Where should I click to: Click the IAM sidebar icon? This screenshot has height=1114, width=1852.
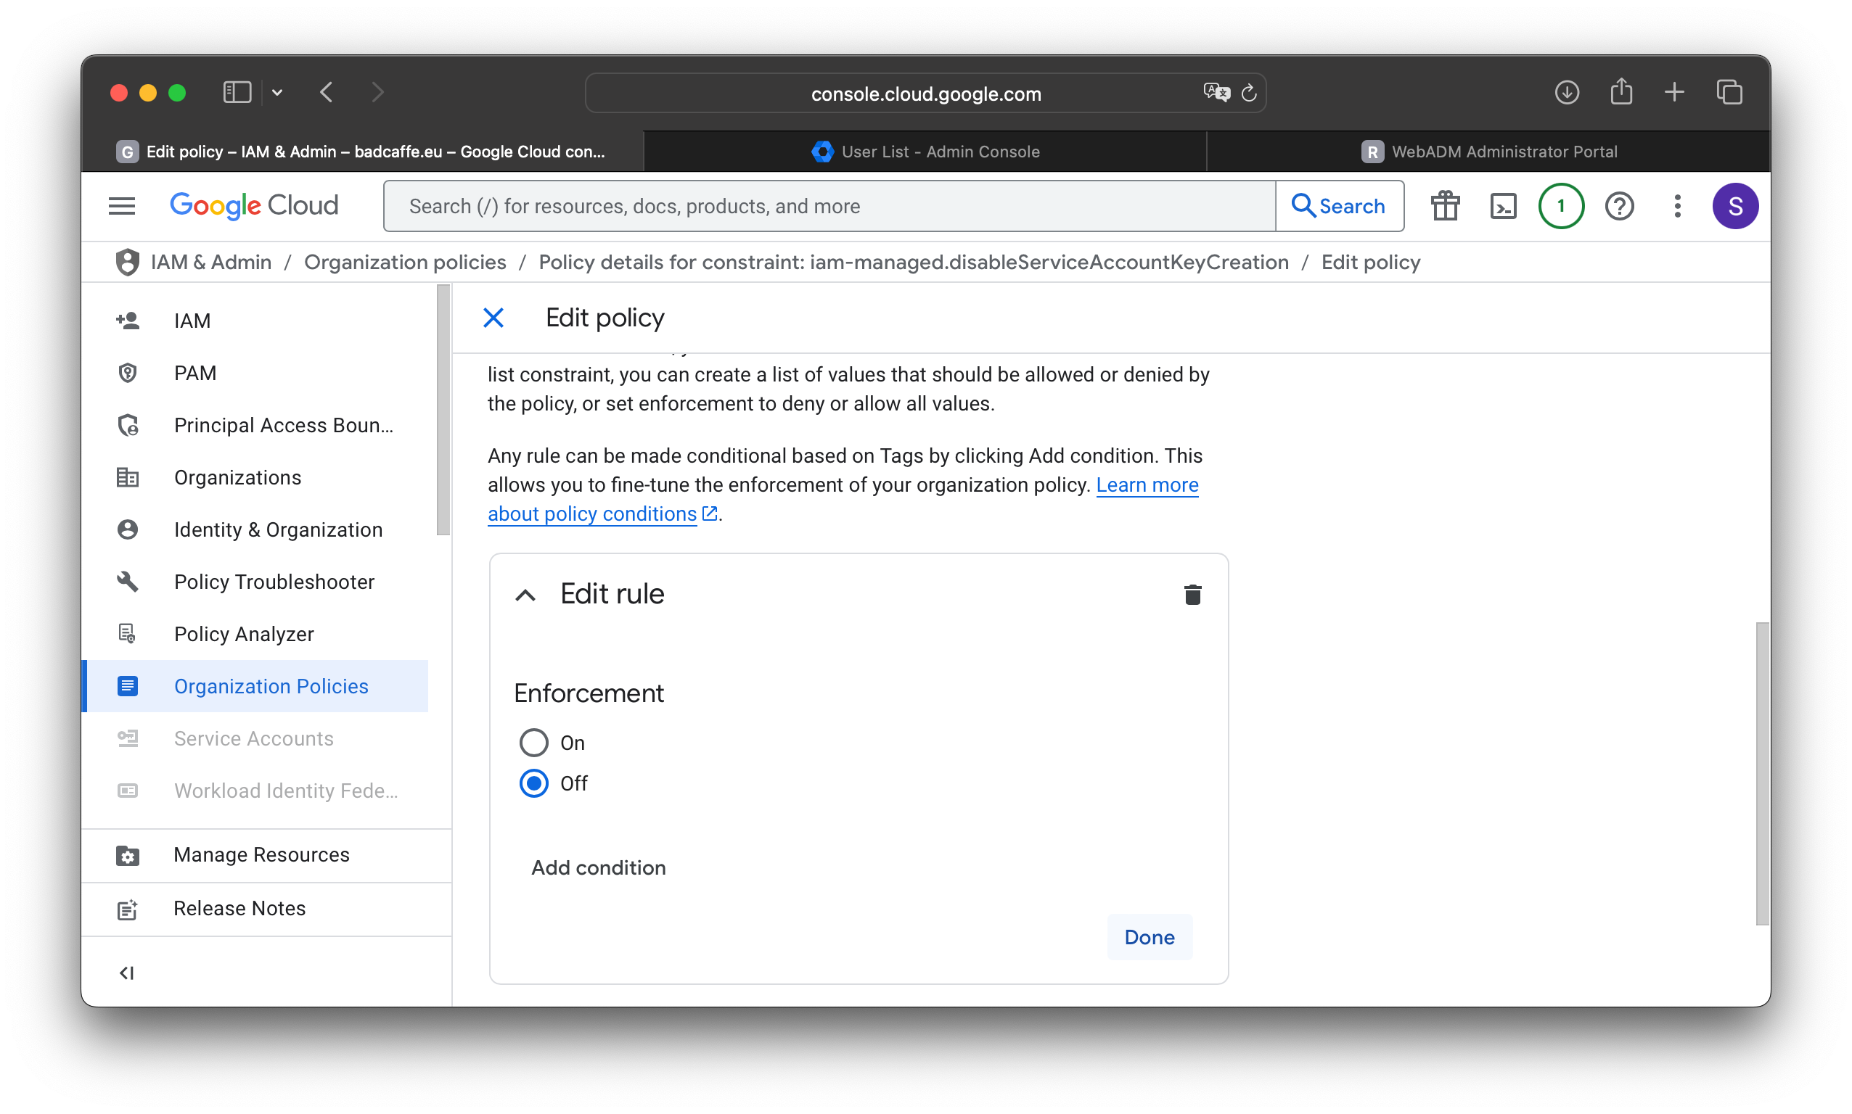click(128, 321)
